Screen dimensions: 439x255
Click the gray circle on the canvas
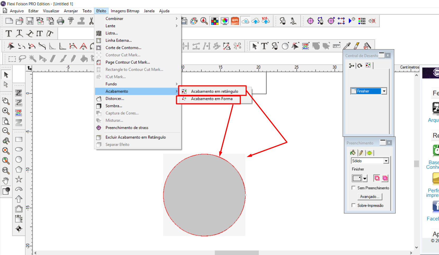(x=204, y=195)
